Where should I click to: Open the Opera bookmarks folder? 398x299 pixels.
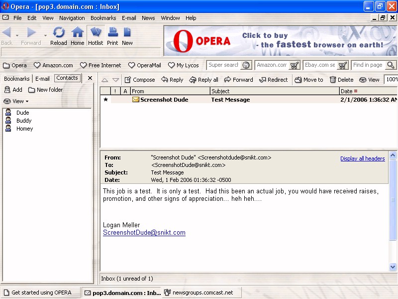click(15, 65)
